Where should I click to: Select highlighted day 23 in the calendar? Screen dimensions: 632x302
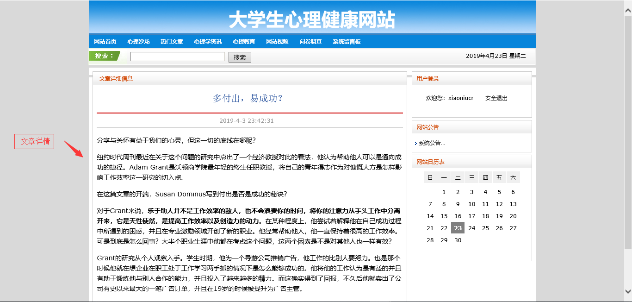pyautogui.click(x=458, y=228)
